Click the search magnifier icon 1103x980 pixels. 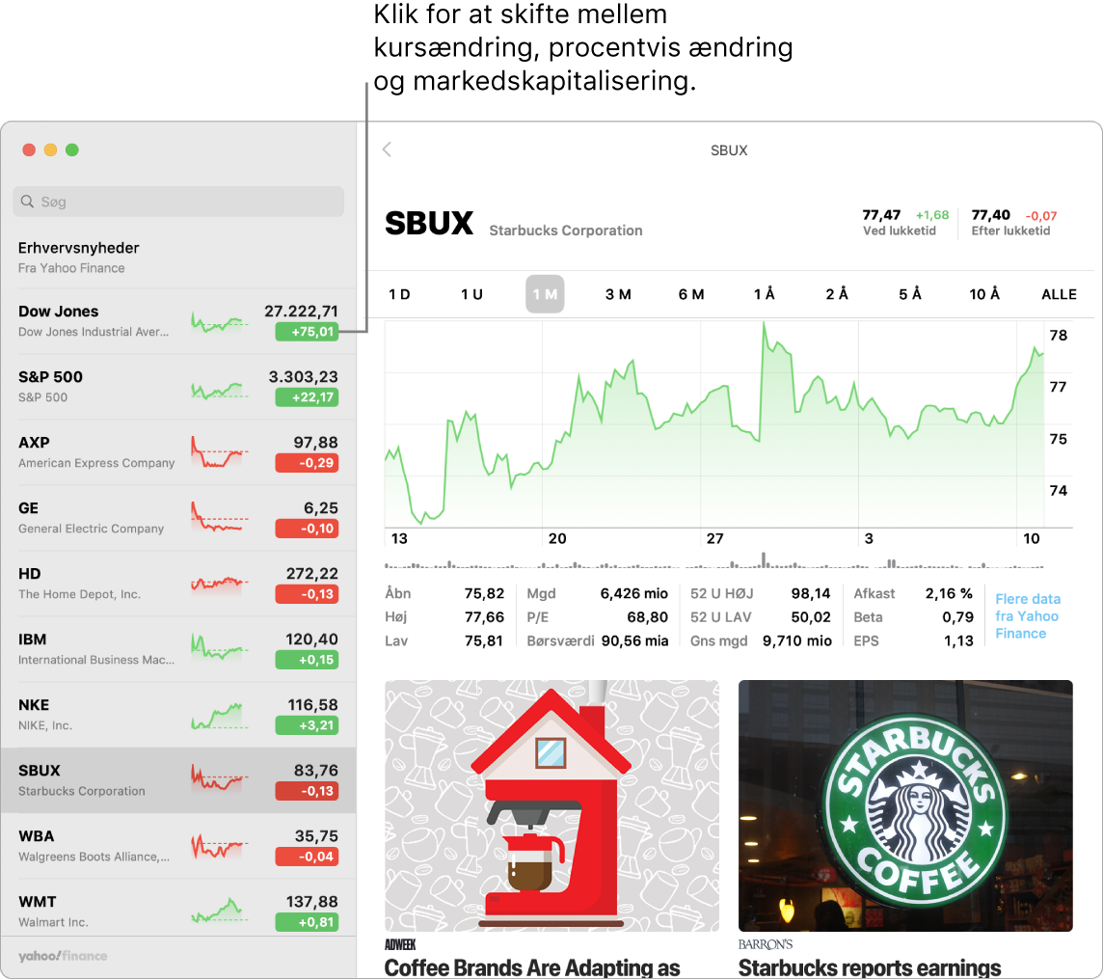[x=27, y=202]
